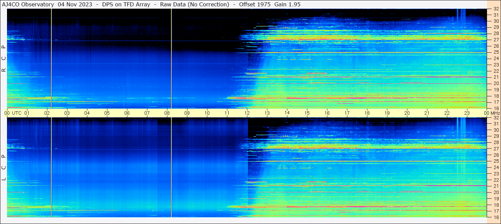Select the 16 MHz label on LCP scale

point(496,217)
